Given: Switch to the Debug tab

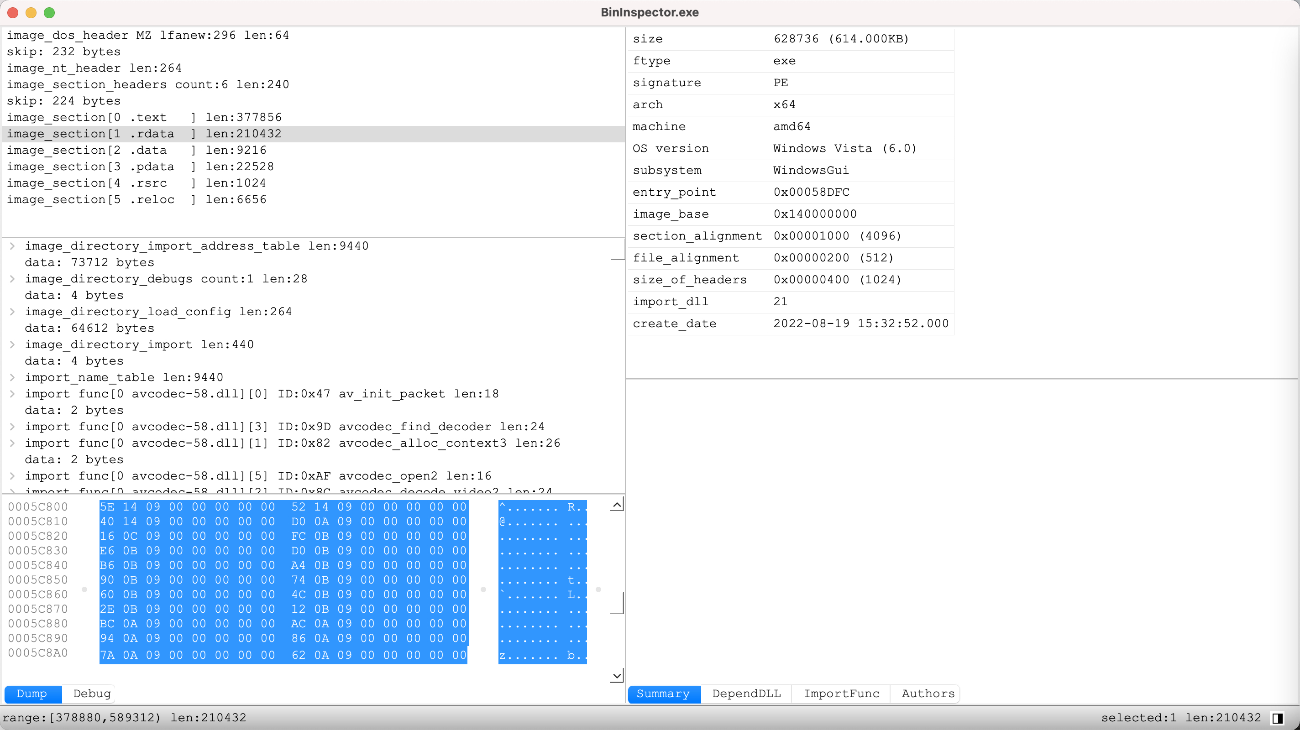Looking at the screenshot, I should 91,693.
